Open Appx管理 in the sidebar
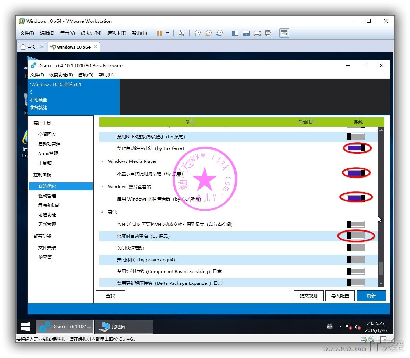Image resolution: width=410 pixels, height=358 pixels. click(x=48, y=154)
